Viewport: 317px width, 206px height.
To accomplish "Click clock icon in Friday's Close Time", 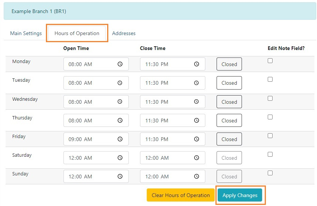I will 196,139.
